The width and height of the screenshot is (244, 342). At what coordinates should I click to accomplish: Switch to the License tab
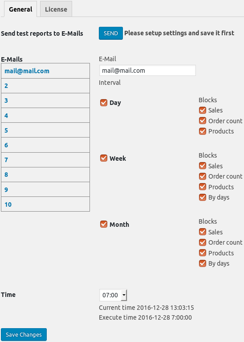point(56,9)
